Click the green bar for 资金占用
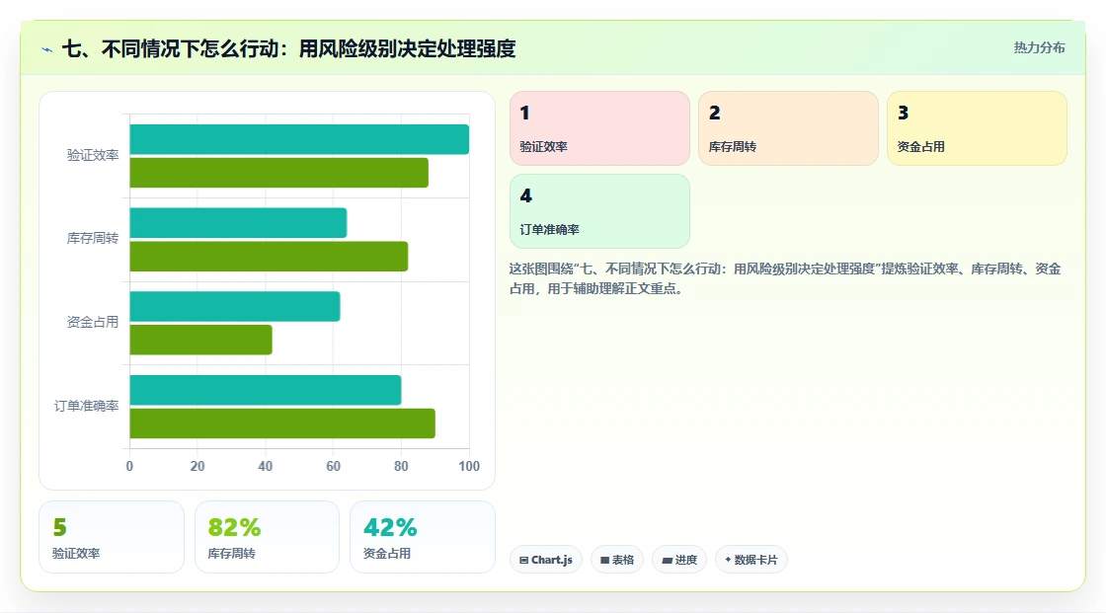This screenshot has height=613, width=1106. pyautogui.click(x=201, y=340)
